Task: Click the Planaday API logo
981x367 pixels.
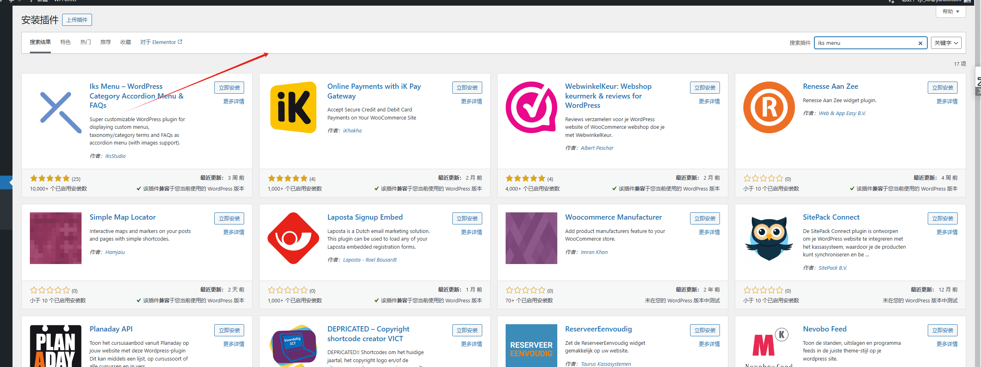Action: [56, 346]
